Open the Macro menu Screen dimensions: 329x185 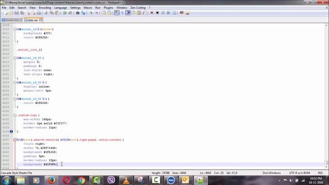(88, 8)
